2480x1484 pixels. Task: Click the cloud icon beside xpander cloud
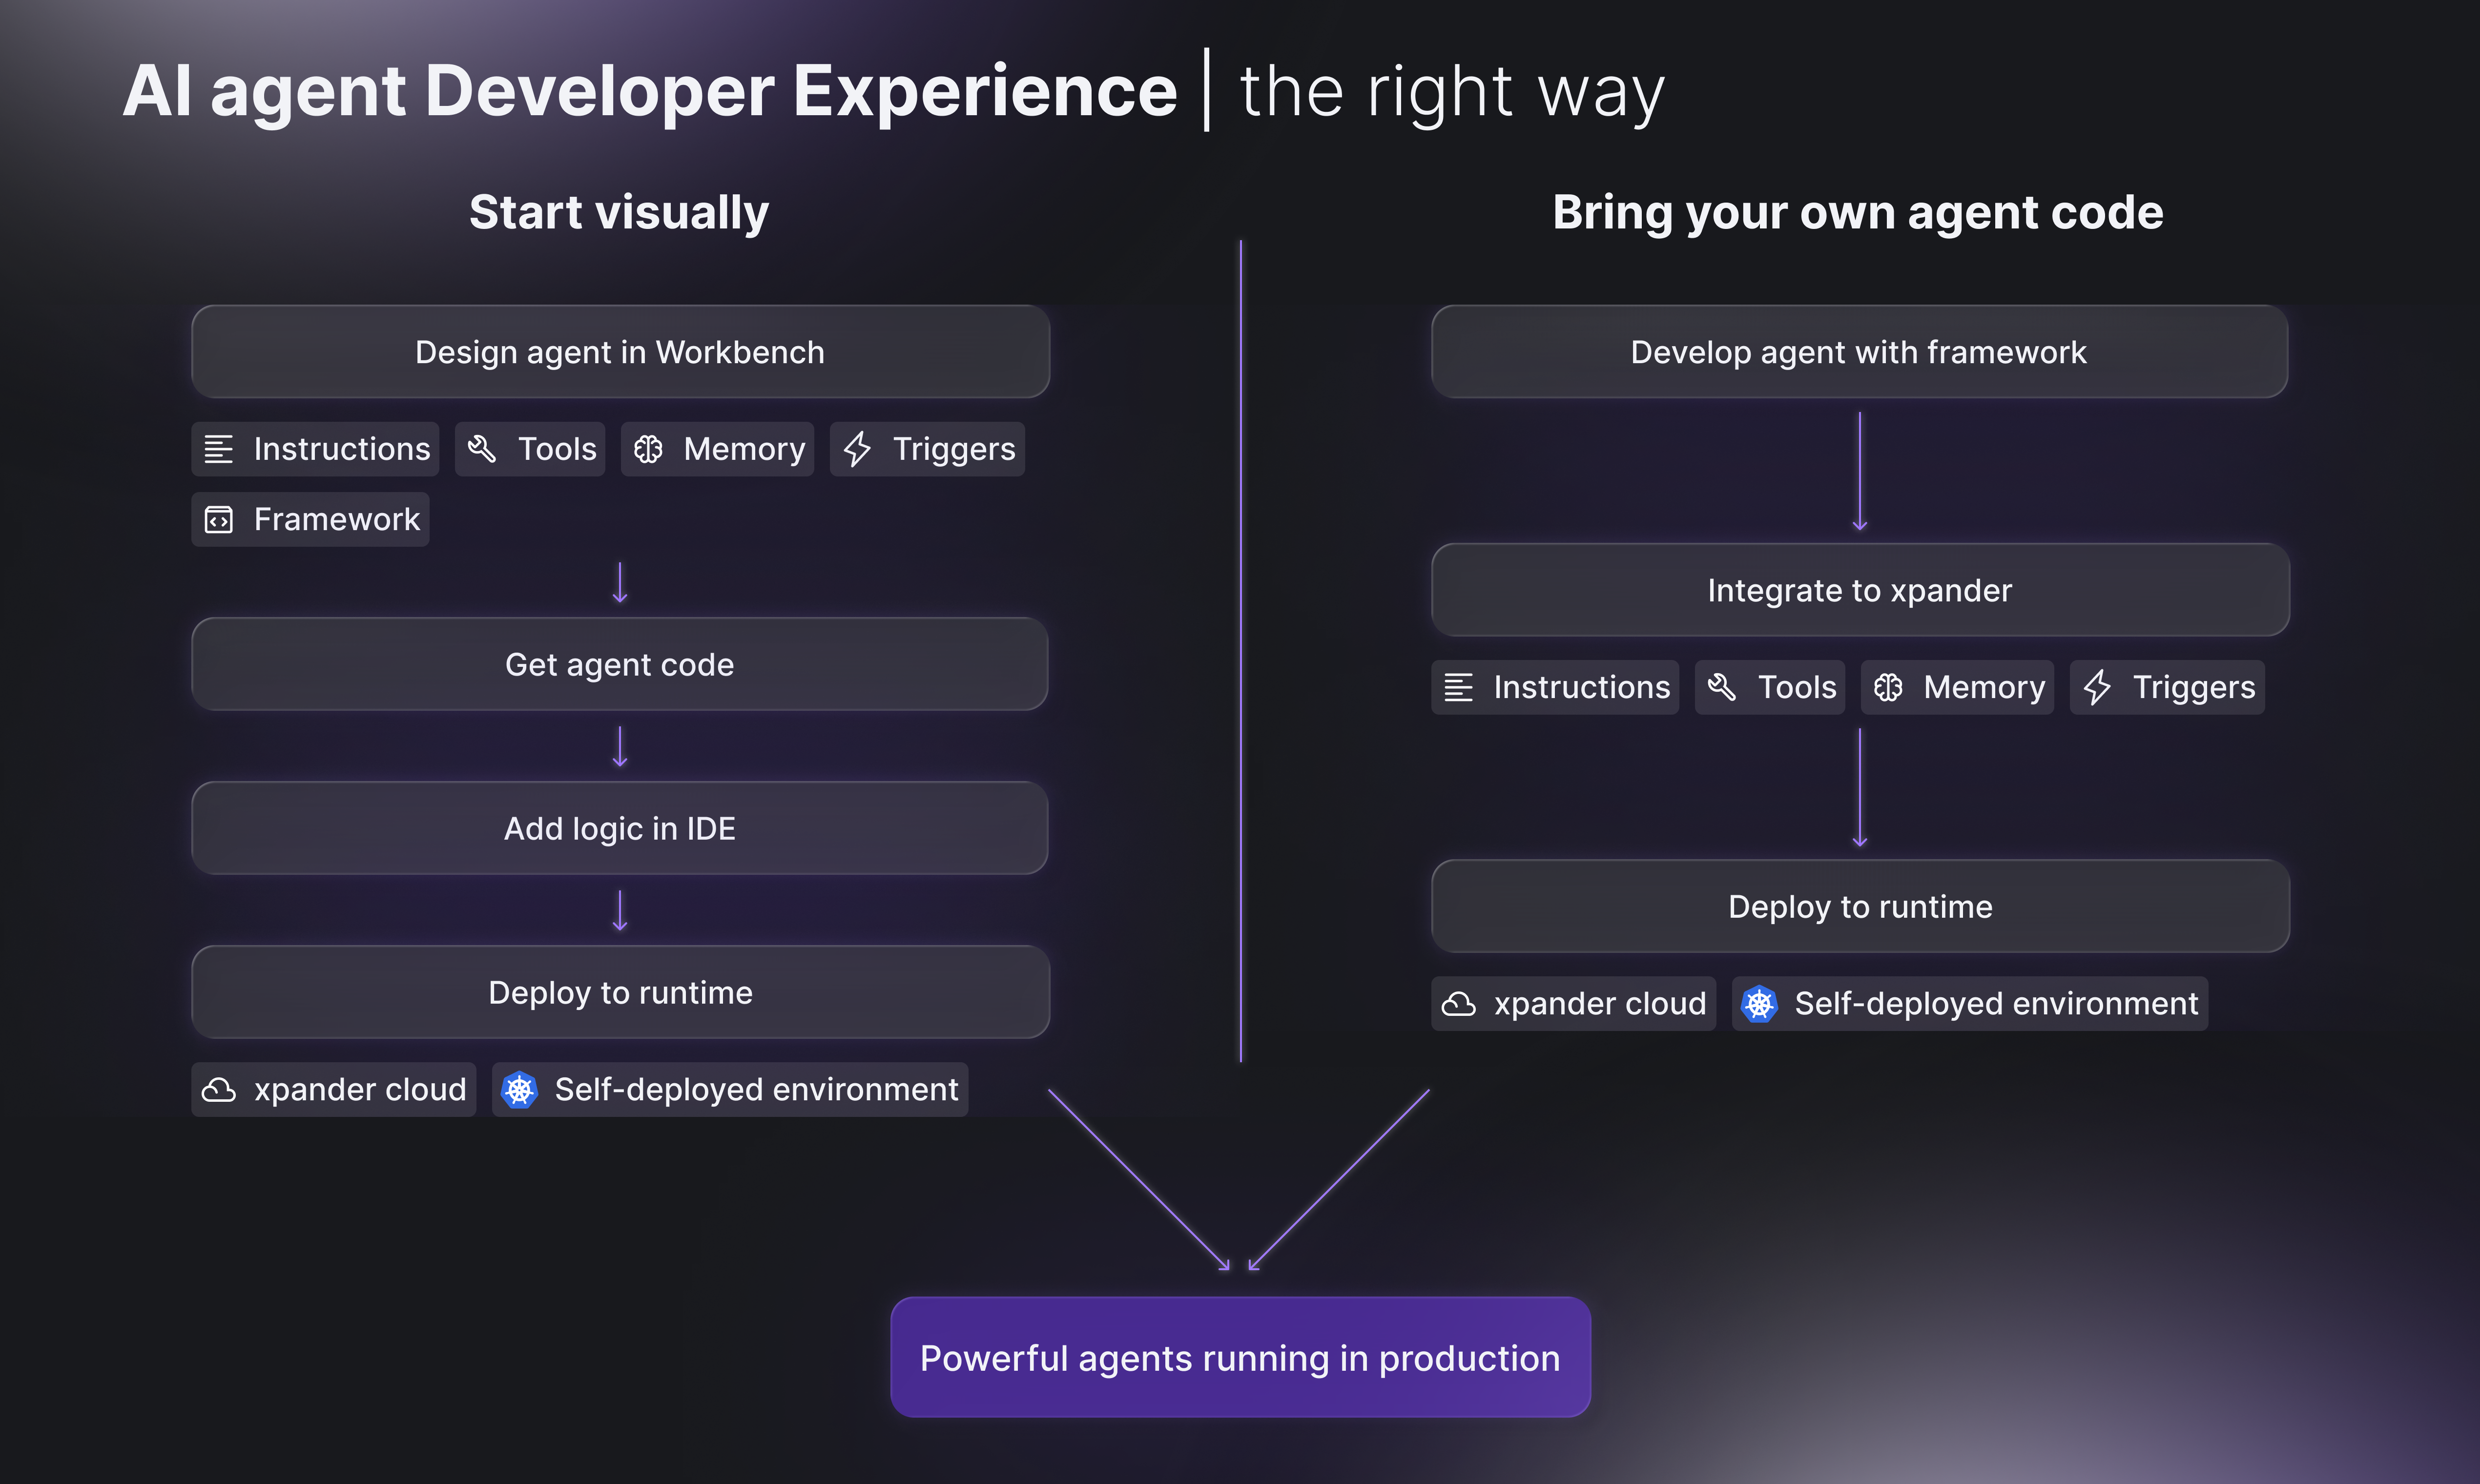220,1089
